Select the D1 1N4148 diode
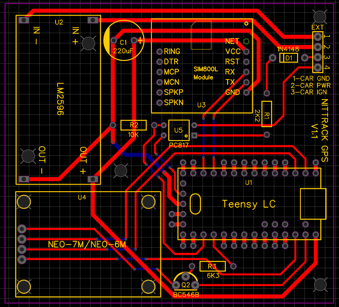The height and width of the screenshot is (307, 339). click(288, 58)
